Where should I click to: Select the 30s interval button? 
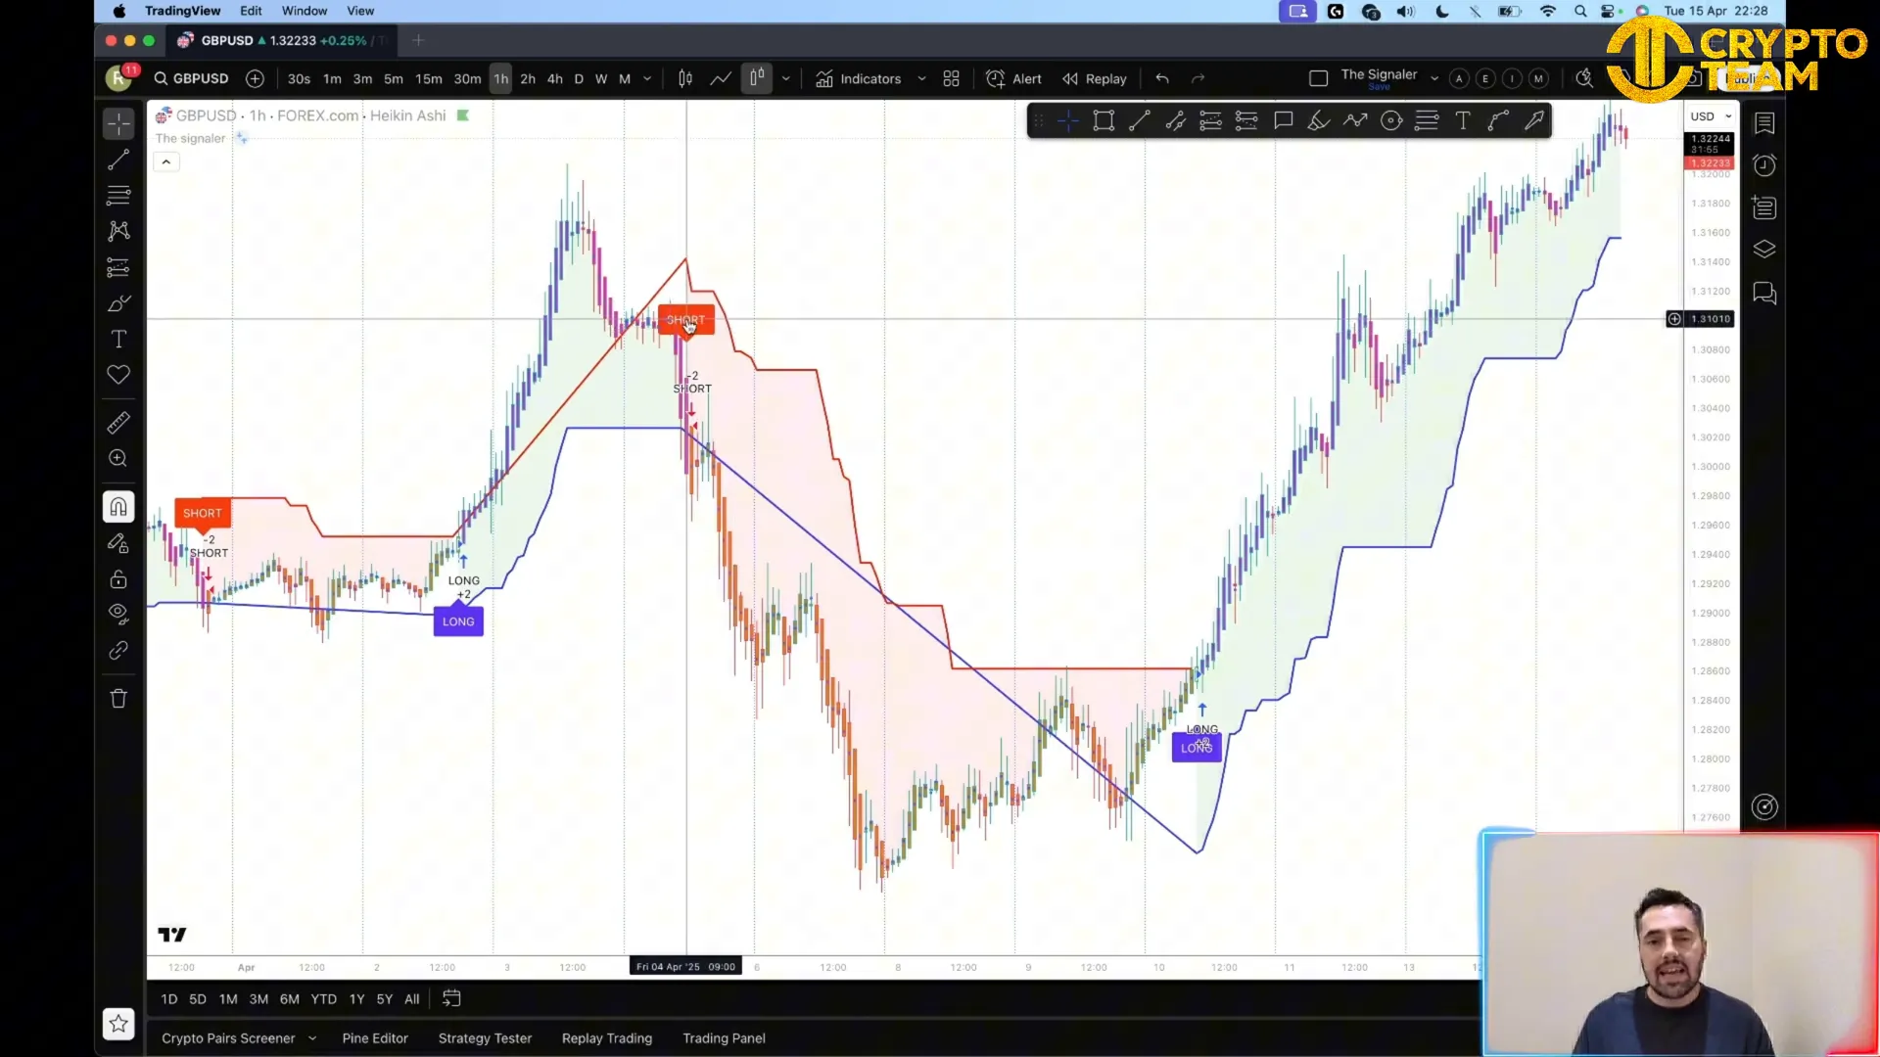pyautogui.click(x=299, y=78)
